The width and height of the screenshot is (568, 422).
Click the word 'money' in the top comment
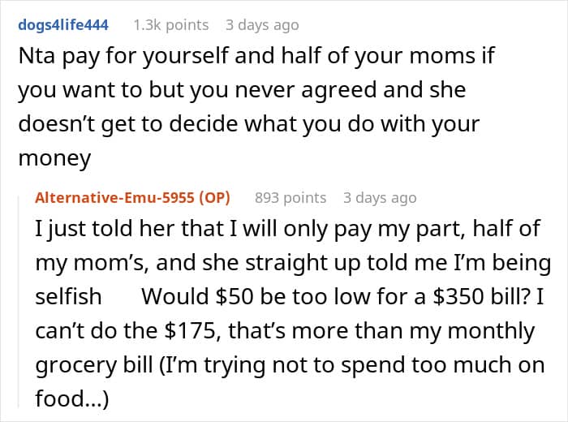tap(54, 159)
